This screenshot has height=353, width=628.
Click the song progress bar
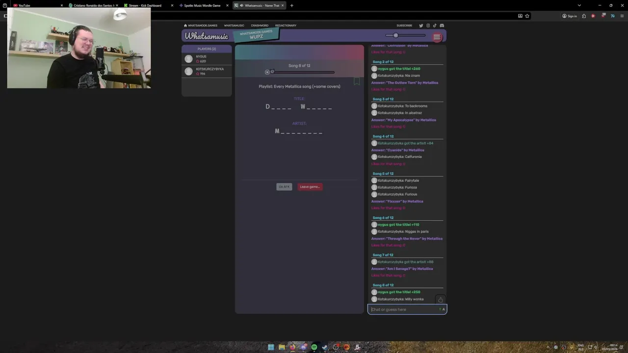pyautogui.click(x=302, y=72)
